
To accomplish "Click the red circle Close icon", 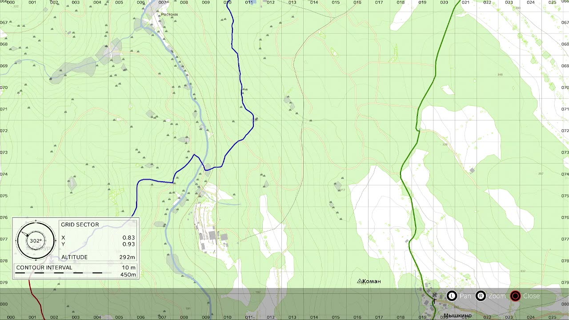I will [x=515, y=296].
